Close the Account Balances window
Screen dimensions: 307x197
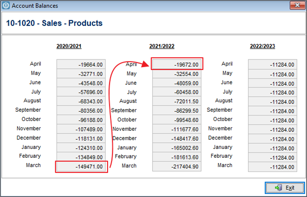297,5
